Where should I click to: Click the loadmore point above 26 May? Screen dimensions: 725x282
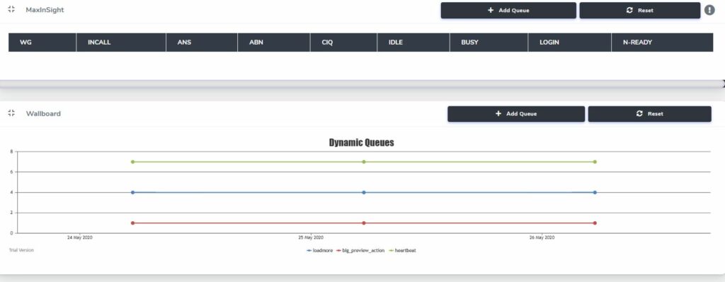click(x=595, y=192)
